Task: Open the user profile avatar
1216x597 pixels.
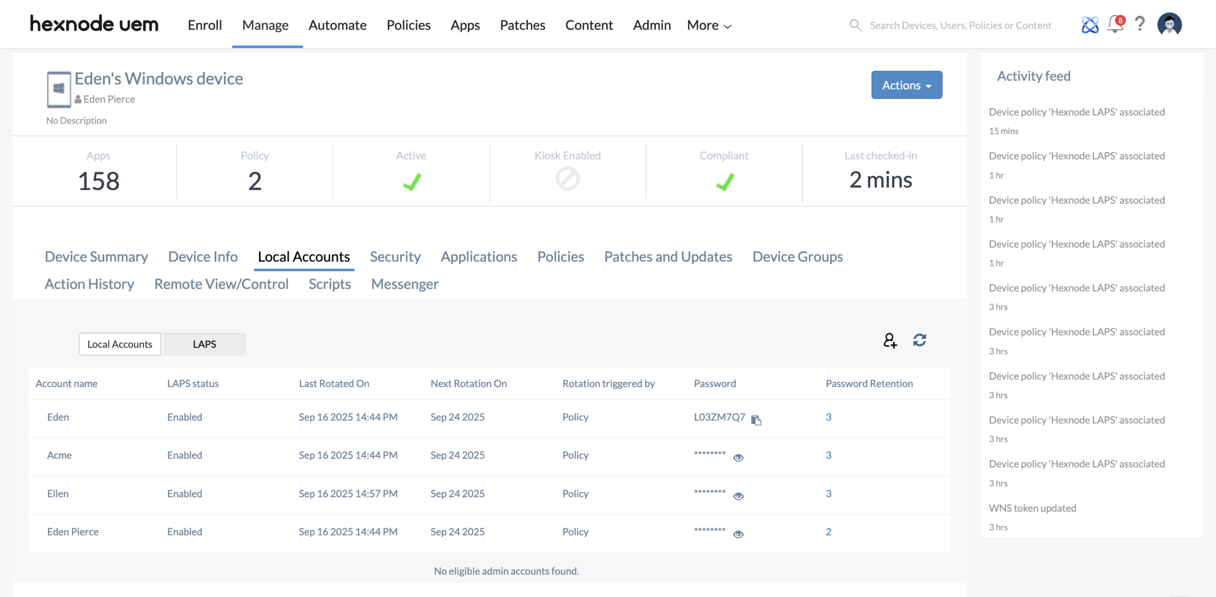Action: (1169, 24)
